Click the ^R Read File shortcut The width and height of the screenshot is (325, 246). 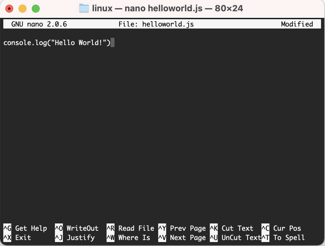click(x=130, y=228)
